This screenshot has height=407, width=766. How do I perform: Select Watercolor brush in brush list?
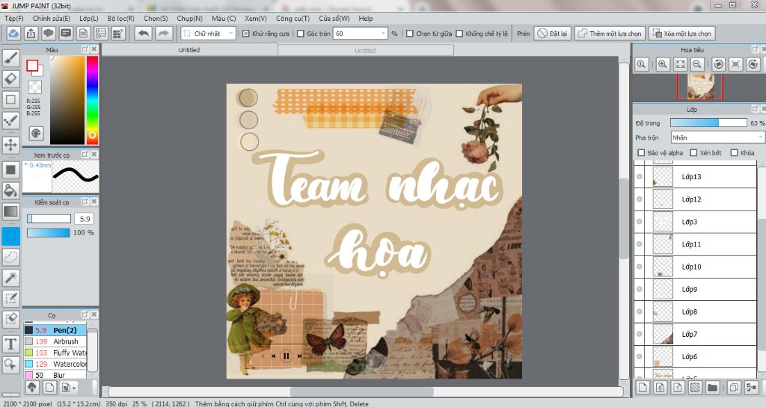(x=55, y=364)
